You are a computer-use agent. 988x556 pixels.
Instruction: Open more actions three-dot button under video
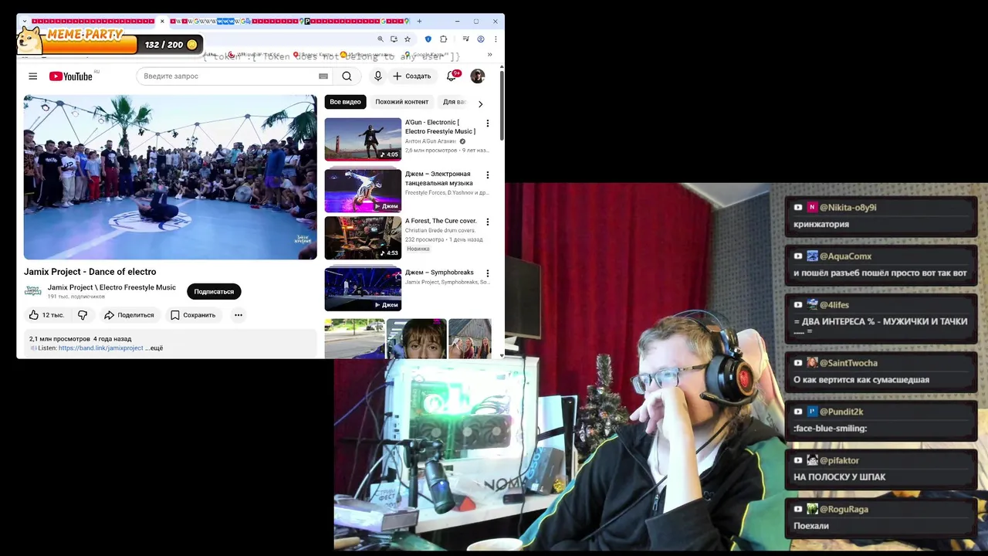click(239, 315)
